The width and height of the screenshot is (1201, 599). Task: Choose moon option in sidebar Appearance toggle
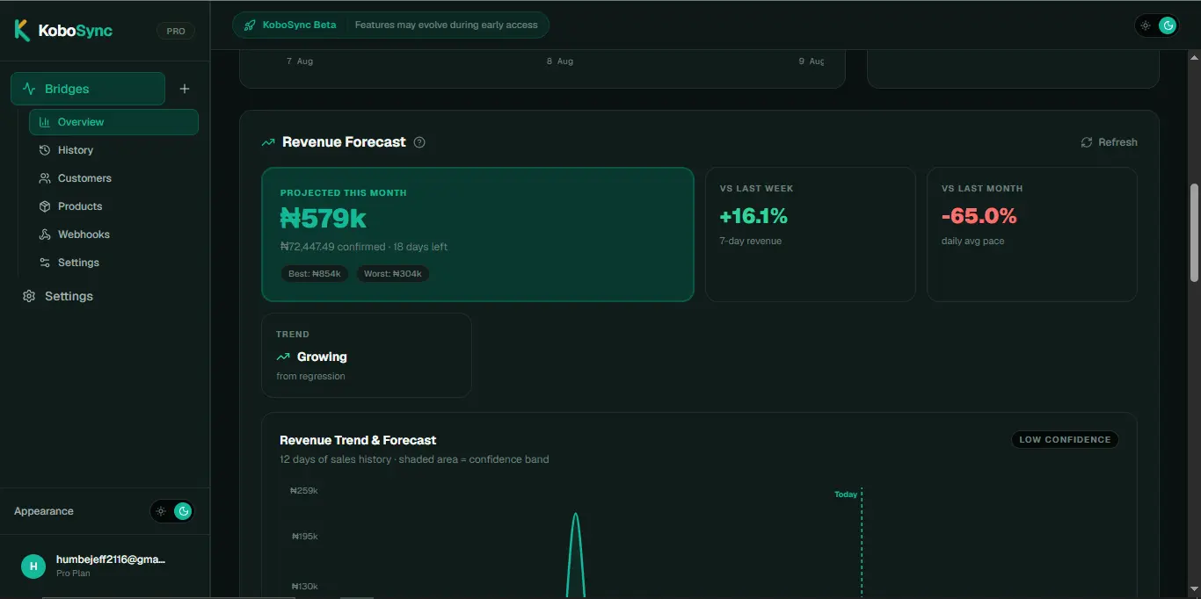click(183, 511)
